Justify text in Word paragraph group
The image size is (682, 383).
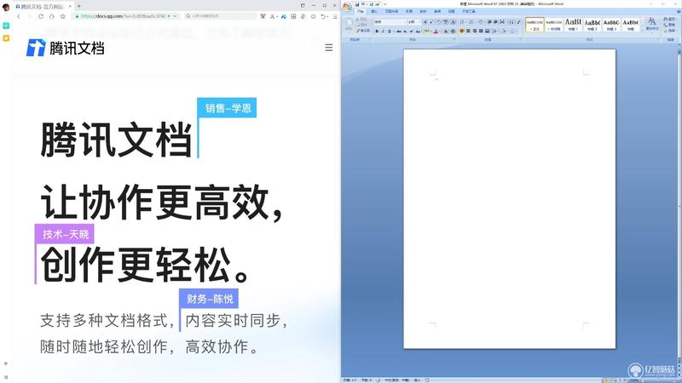click(x=481, y=31)
